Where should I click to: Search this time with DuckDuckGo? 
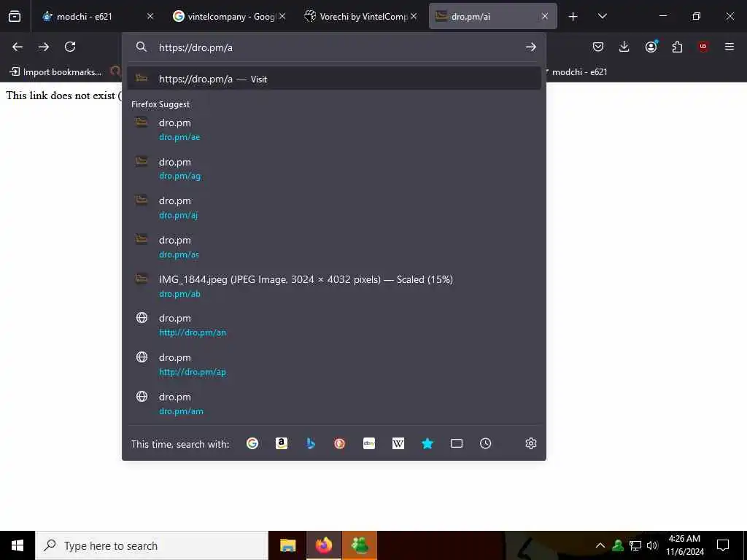(340, 444)
